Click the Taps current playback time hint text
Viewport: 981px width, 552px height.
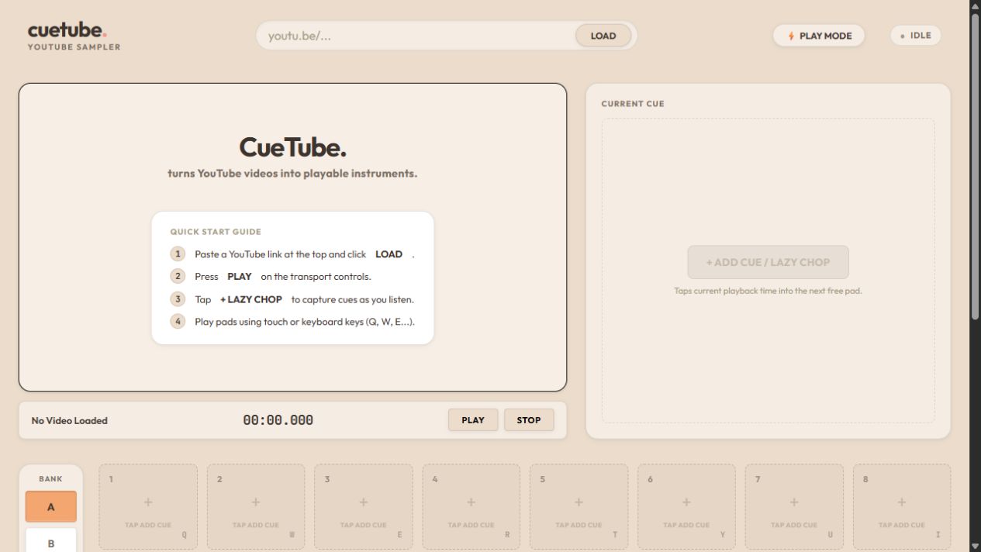coord(768,292)
